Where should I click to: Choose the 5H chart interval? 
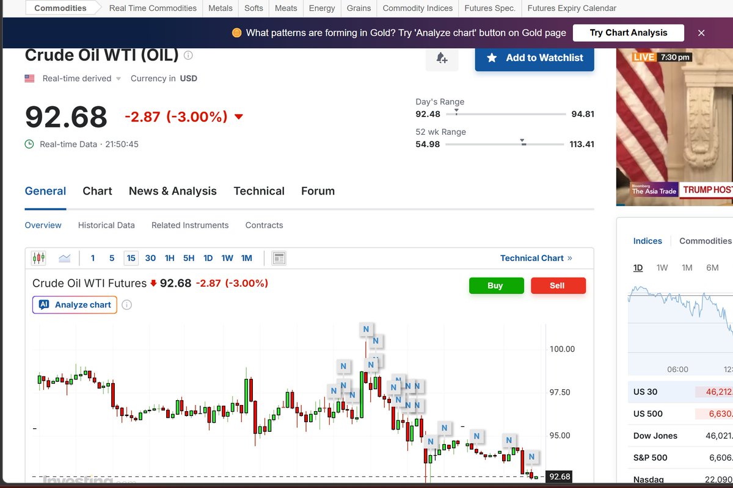pyautogui.click(x=189, y=258)
